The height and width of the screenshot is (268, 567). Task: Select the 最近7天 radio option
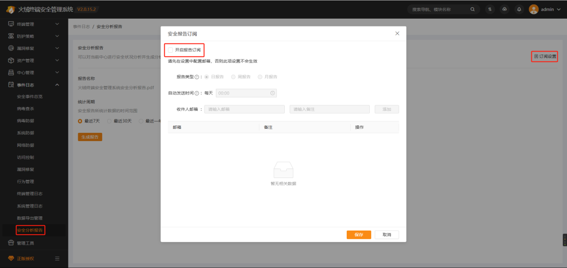(x=80, y=121)
